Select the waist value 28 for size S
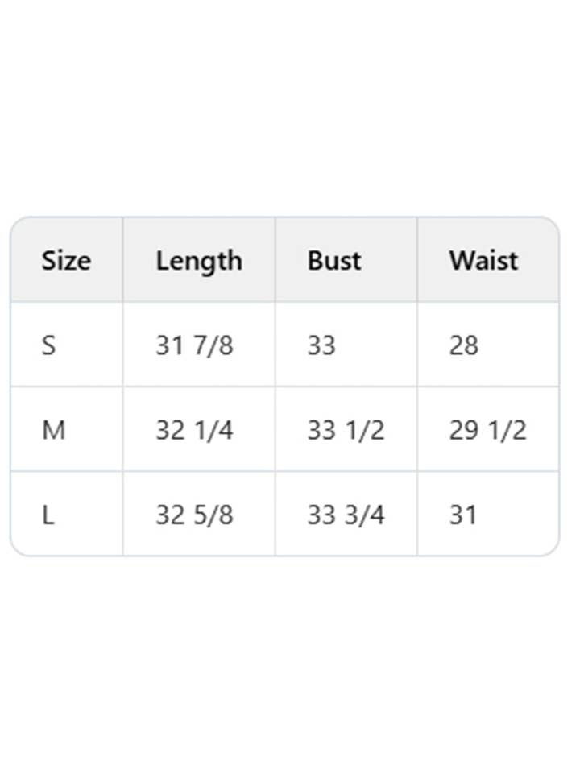 coord(464,345)
